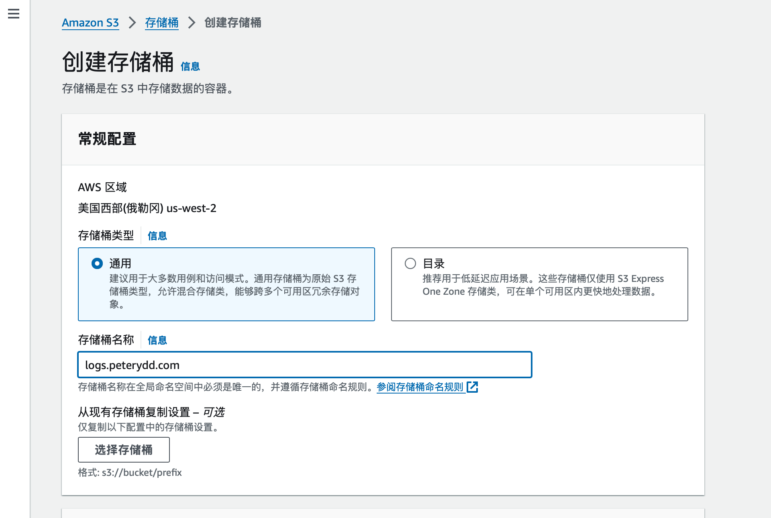
Task: Select the 通用 bucket type radio button
Action: [96, 263]
